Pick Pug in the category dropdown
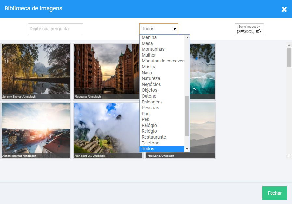Viewport: 292px width, 204px height. (x=162, y=114)
